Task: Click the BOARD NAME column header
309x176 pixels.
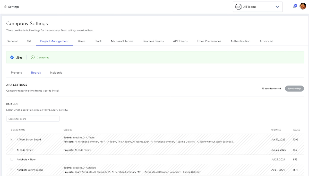Action: tap(18, 130)
